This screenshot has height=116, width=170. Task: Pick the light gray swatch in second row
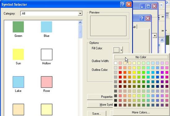pyautogui.click(x=116, y=68)
